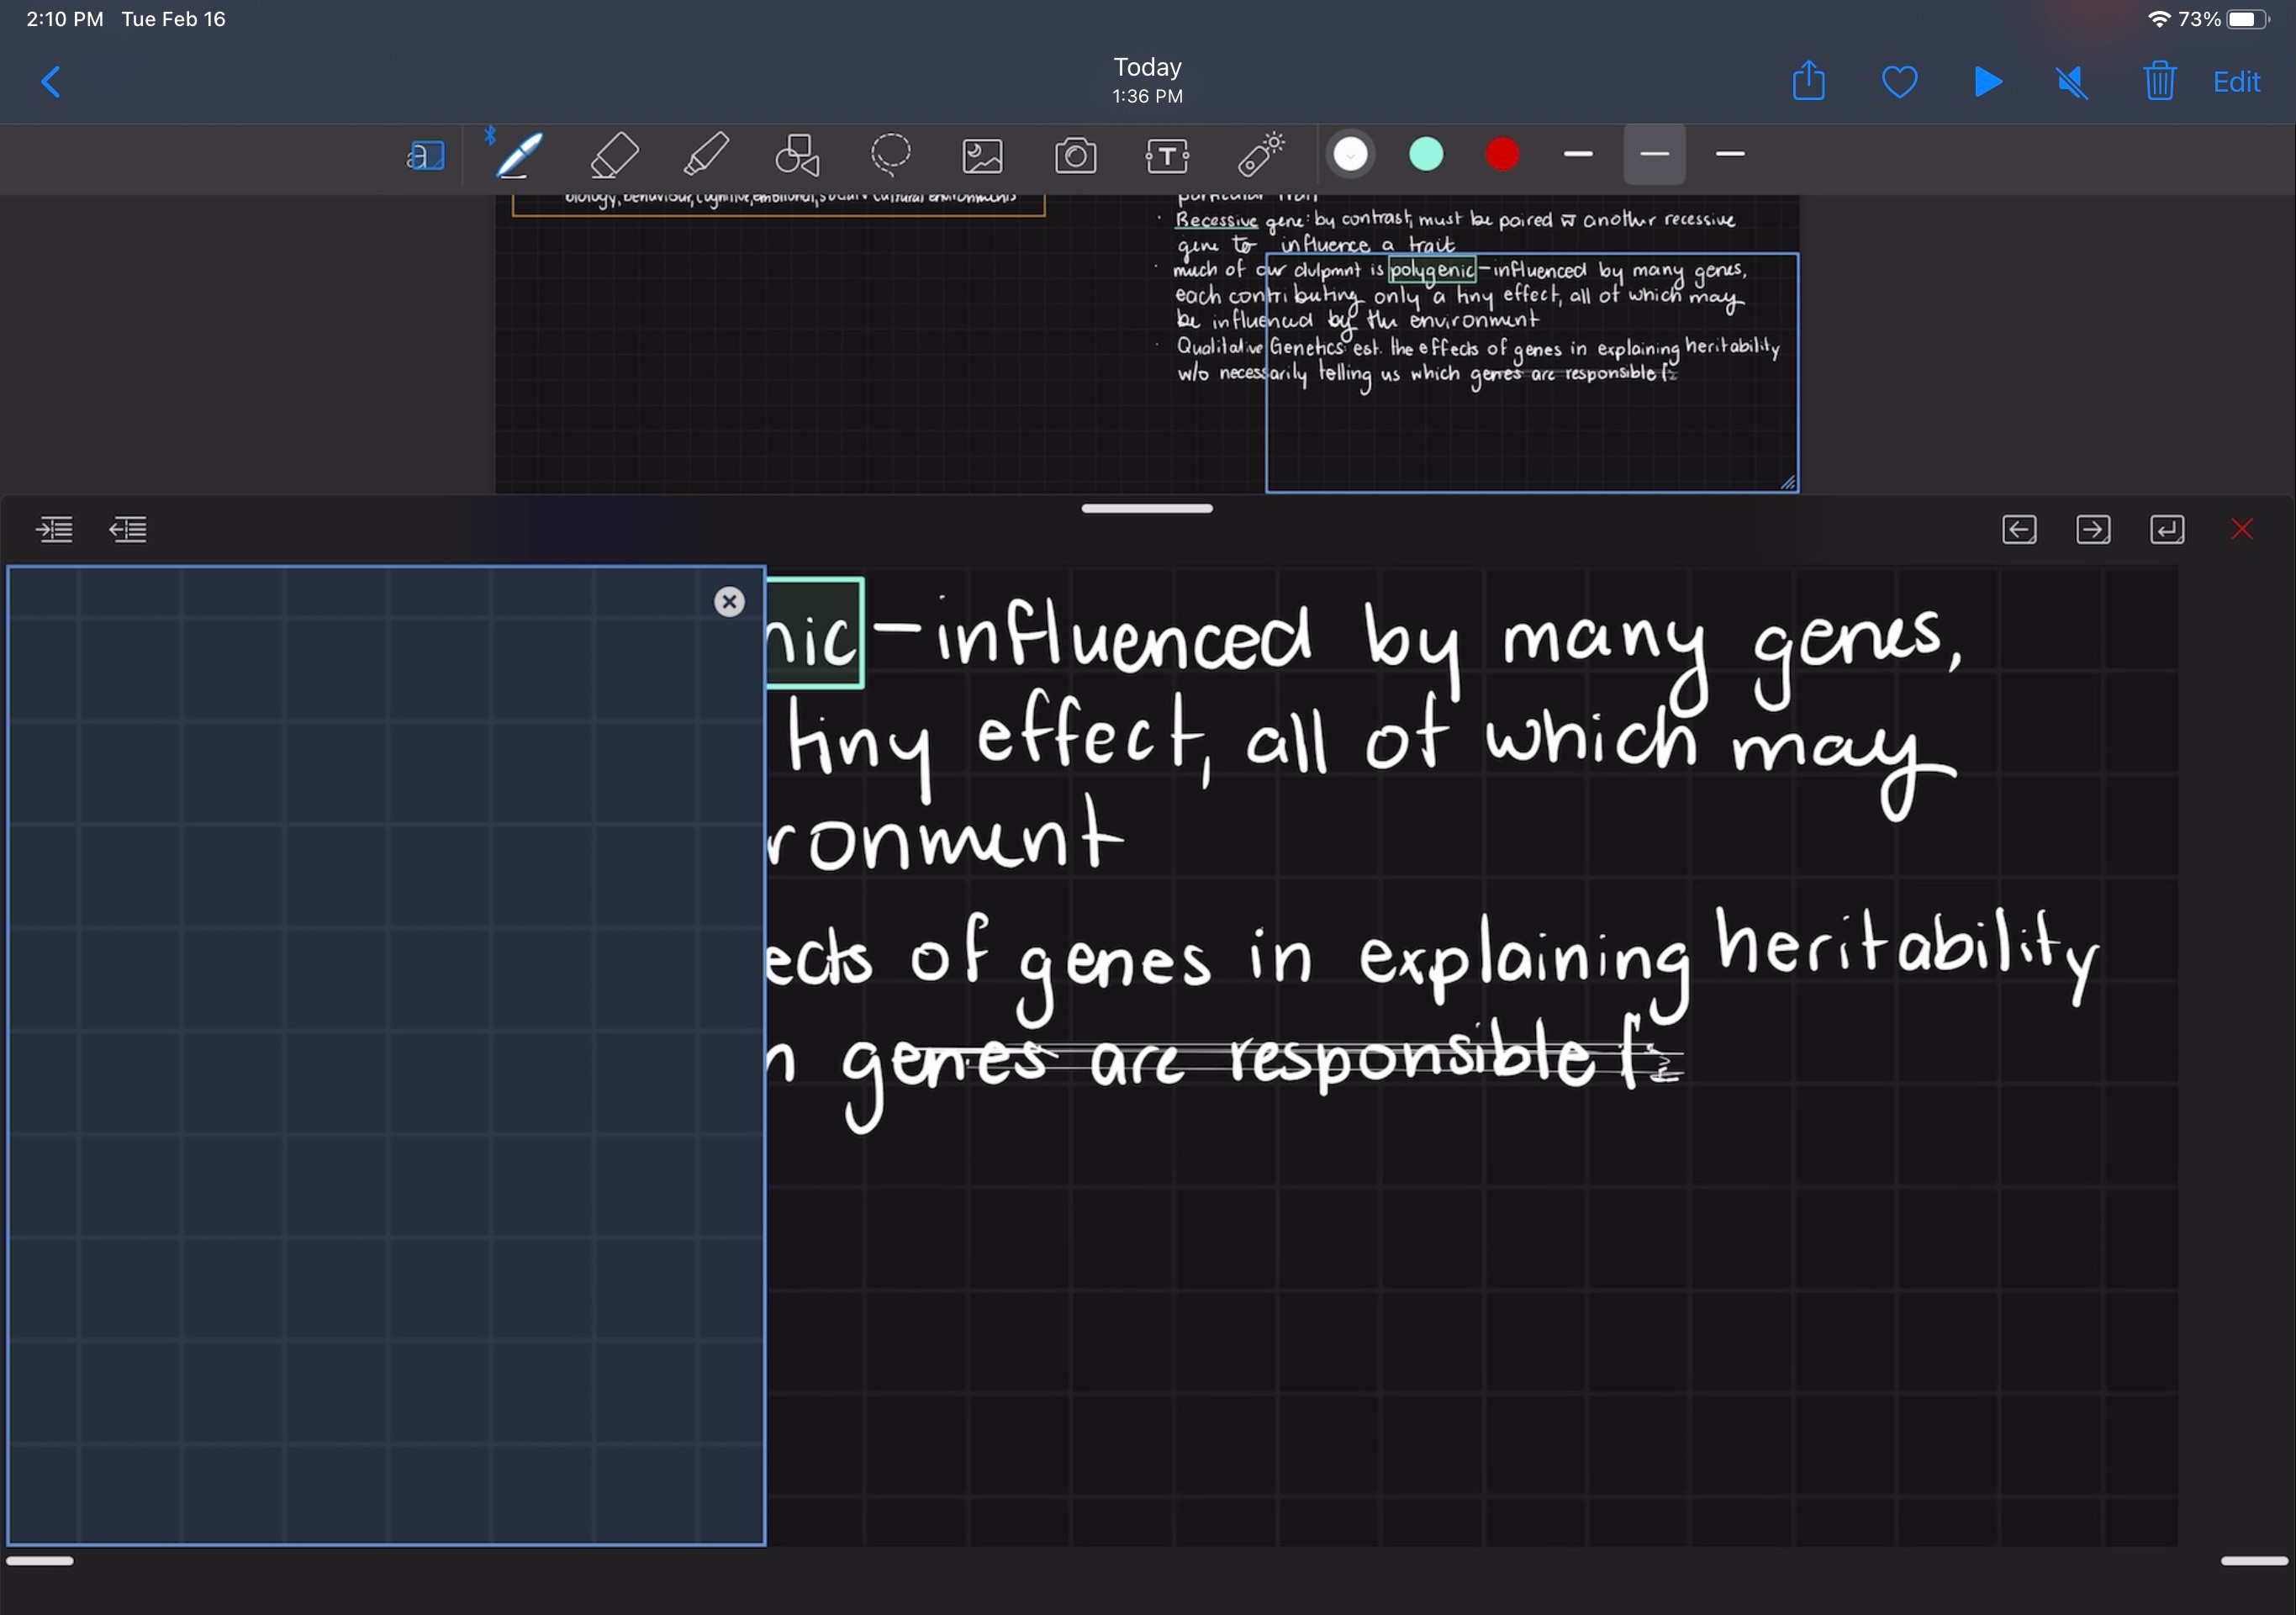This screenshot has height=1615, width=2296.
Task: Tap the Edit button
Action: 2236,81
